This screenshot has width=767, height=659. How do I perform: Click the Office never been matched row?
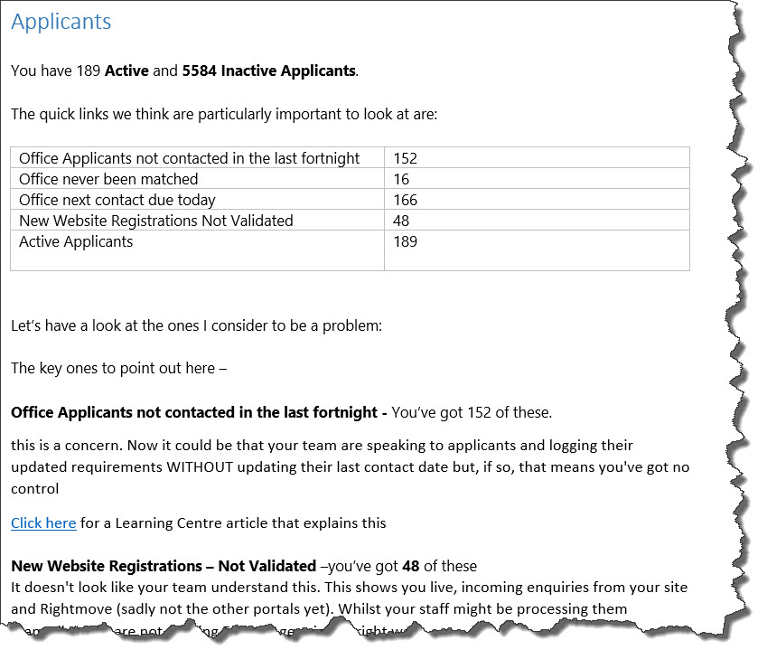[350, 179]
